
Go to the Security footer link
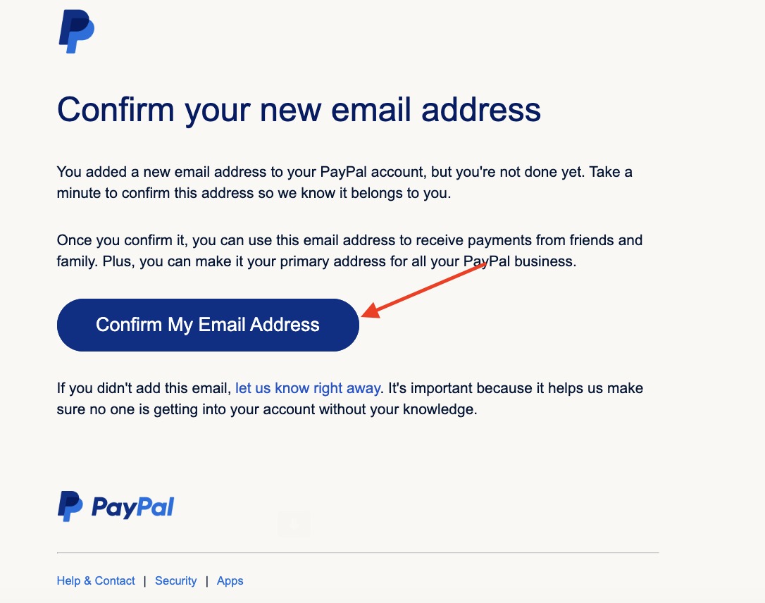[175, 581]
